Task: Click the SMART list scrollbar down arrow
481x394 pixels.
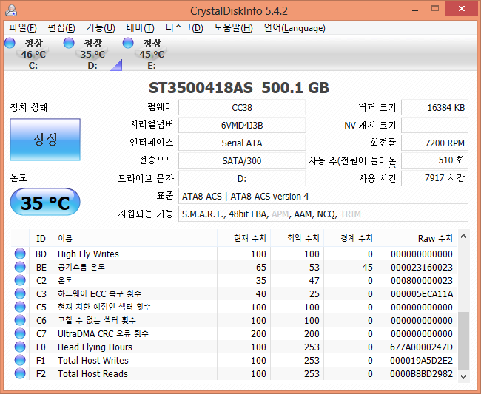Action: (463, 376)
